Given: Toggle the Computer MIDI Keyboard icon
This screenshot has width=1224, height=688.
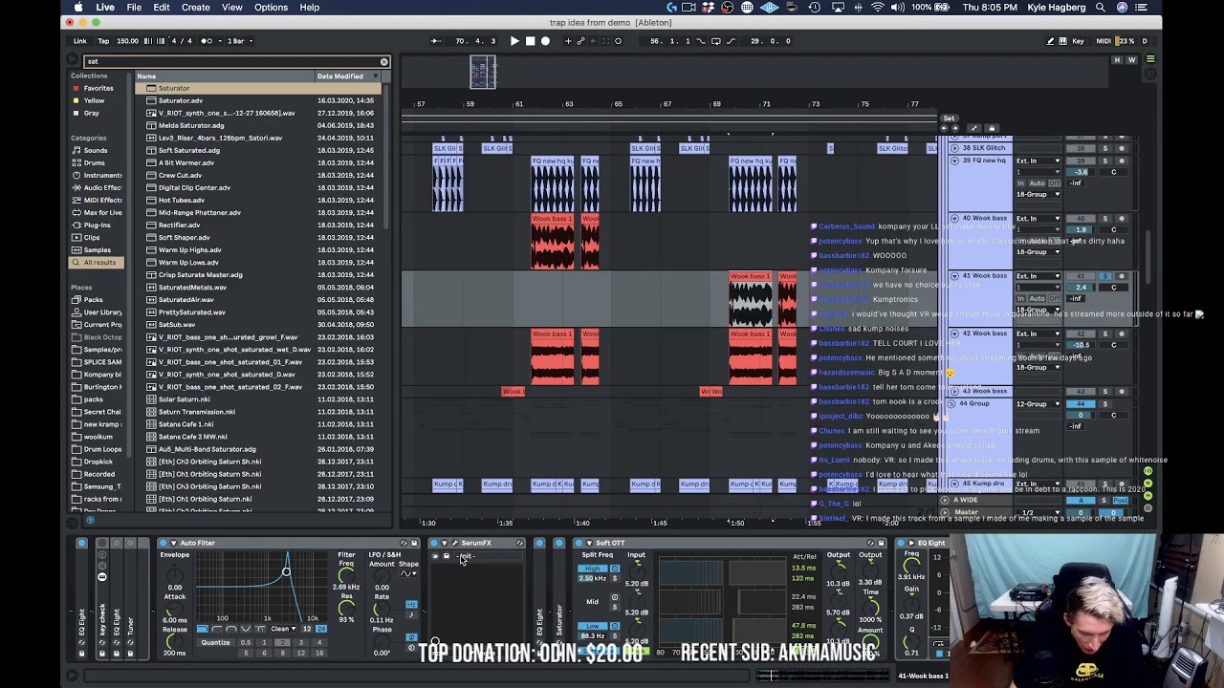Looking at the screenshot, I should coord(1062,41).
